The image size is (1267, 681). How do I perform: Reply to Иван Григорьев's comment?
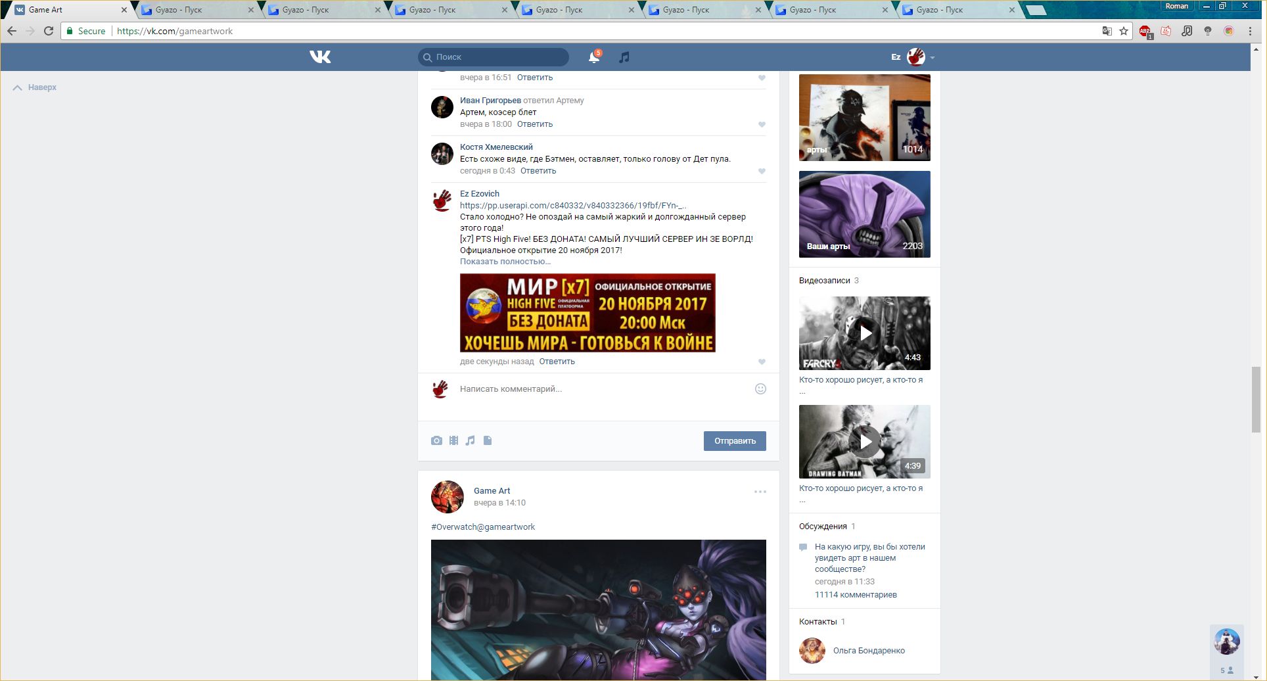pos(535,124)
